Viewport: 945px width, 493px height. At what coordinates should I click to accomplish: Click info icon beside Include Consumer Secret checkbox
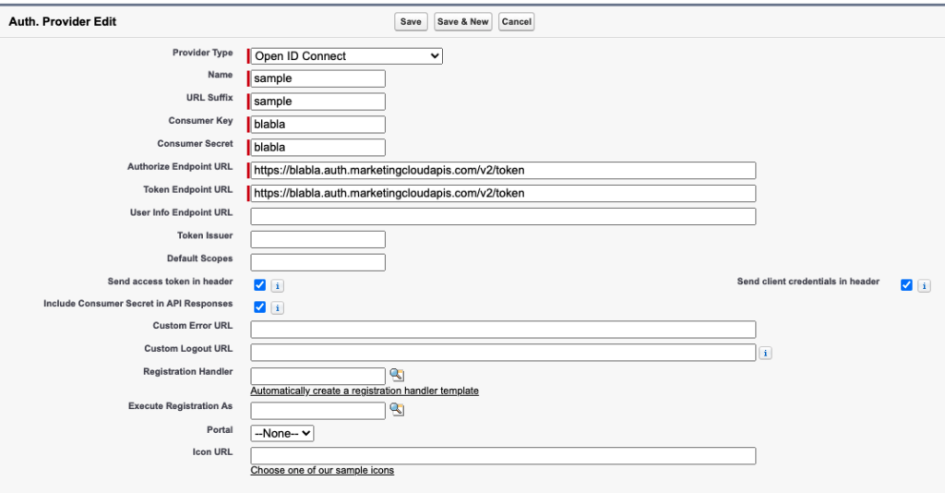click(277, 308)
